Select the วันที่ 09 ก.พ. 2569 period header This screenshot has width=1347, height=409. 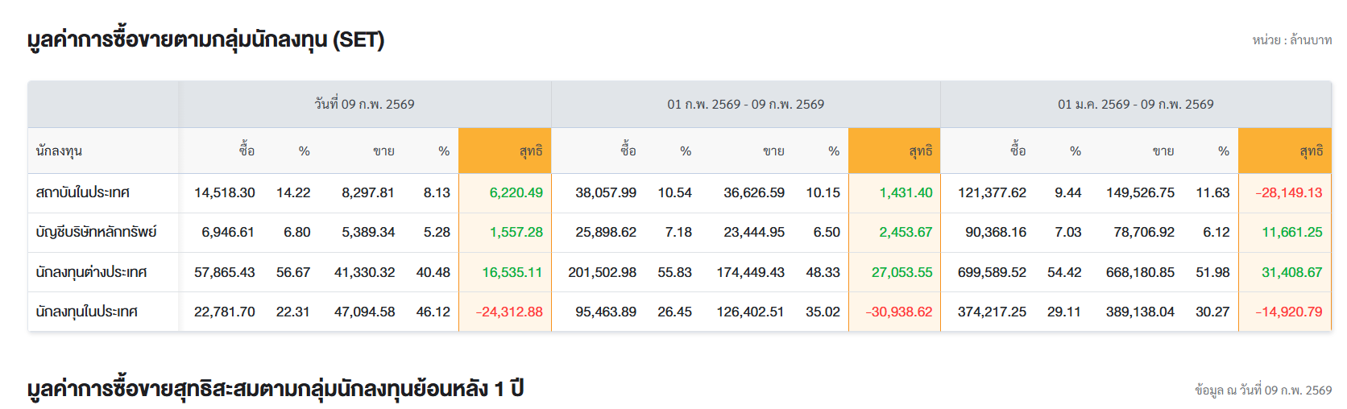coord(364,104)
